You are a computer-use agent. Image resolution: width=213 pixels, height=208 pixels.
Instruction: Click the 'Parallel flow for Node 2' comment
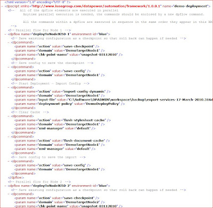click(39, 182)
